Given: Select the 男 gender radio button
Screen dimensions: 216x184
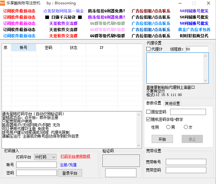Looking at the screenshot, I should tap(169, 127).
